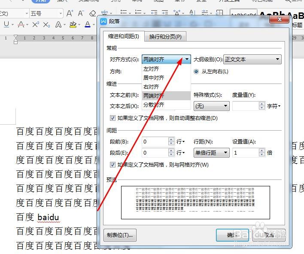
Task: Click the strikethrough icon
Action: click(x=21, y=24)
